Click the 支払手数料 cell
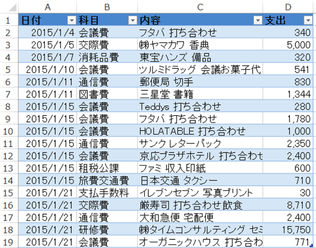This screenshot has width=316, height=248. [x=107, y=193]
